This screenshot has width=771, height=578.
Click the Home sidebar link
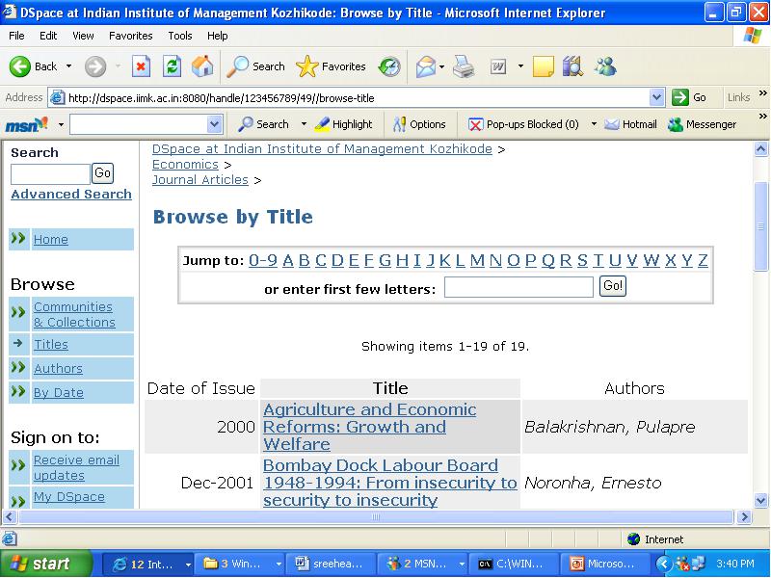(x=51, y=239)
